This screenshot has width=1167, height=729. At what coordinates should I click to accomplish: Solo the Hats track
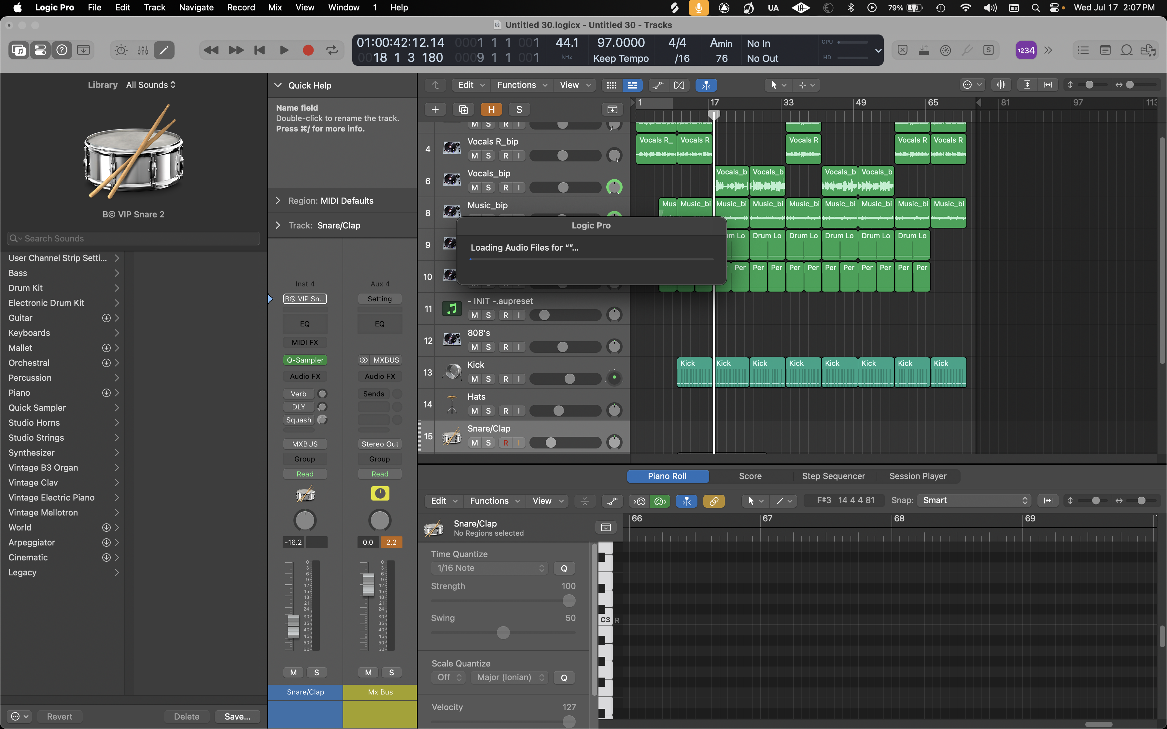[x=488, y=411]
